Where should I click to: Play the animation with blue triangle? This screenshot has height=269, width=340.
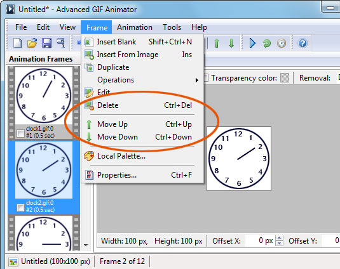point(252,43)
